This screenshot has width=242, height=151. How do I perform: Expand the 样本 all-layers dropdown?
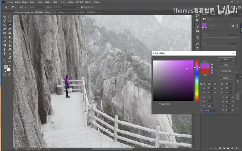point(65,7)
